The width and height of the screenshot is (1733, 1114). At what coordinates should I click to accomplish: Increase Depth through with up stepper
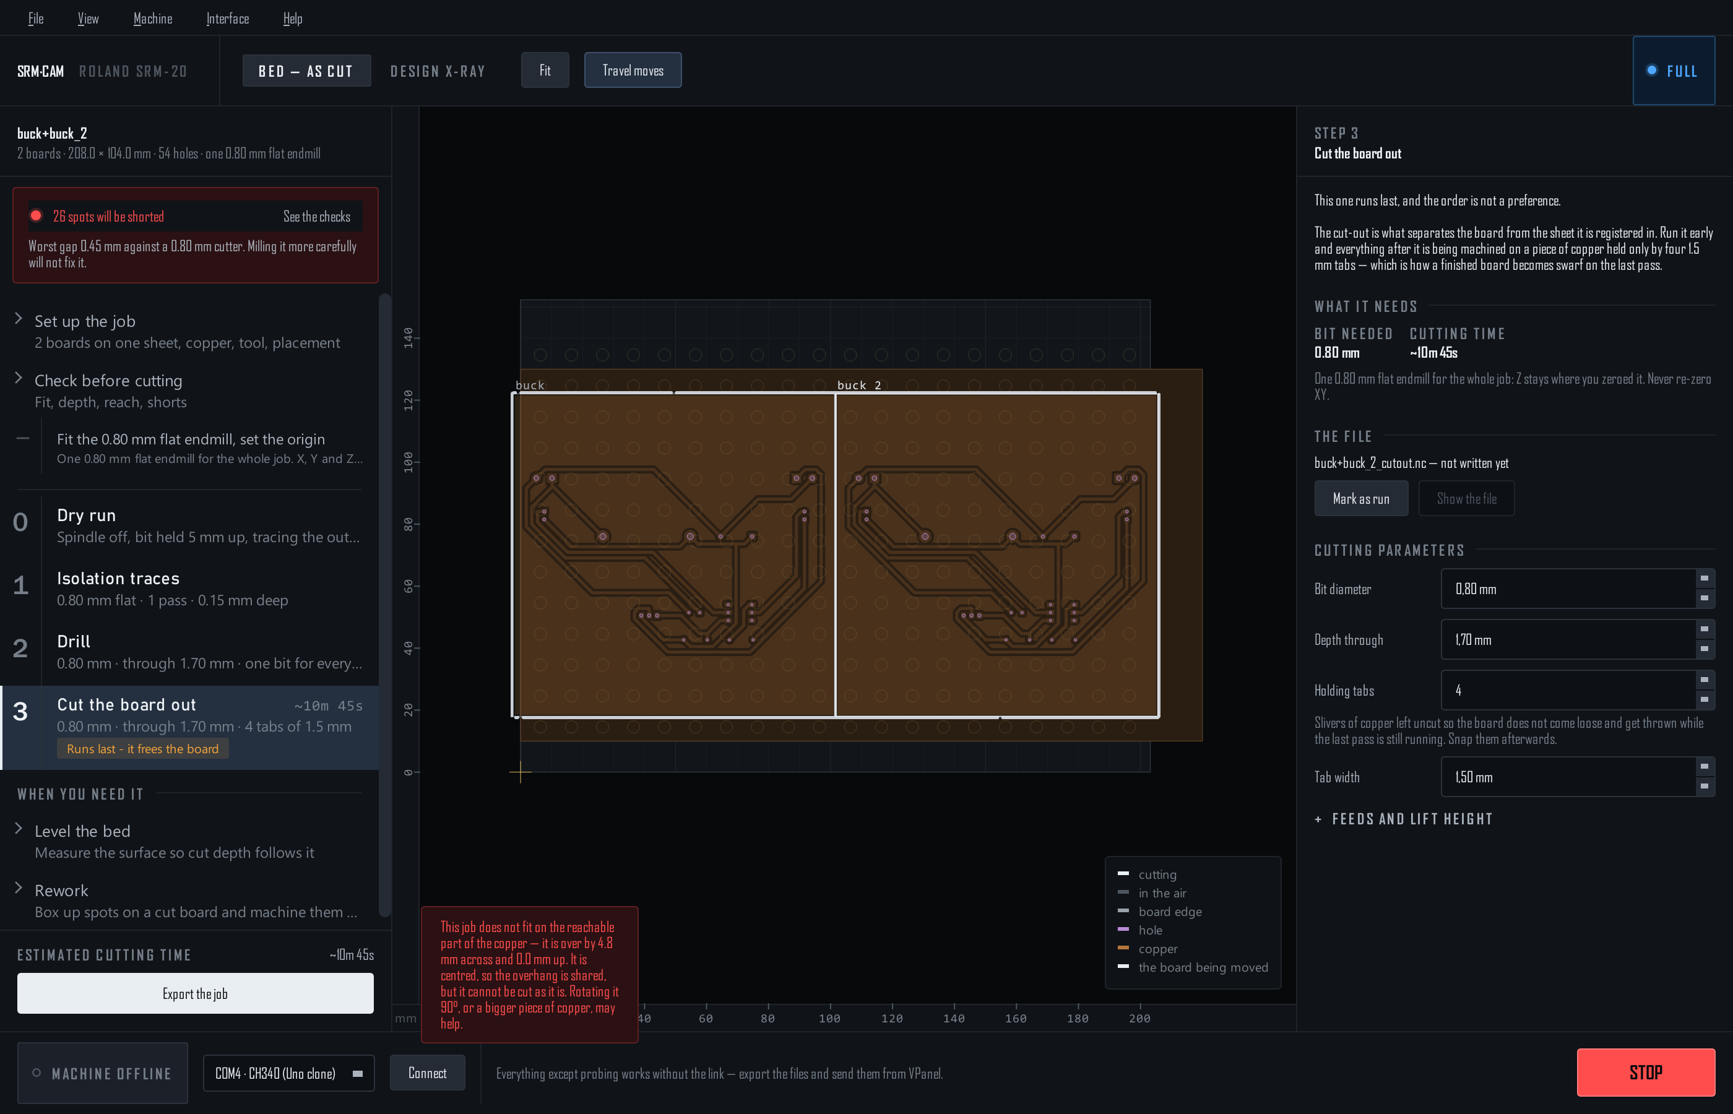1705,629
